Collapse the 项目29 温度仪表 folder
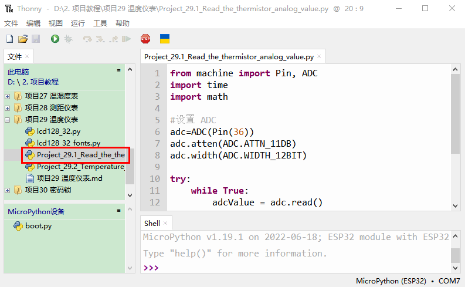 click(x=7, y=120)
